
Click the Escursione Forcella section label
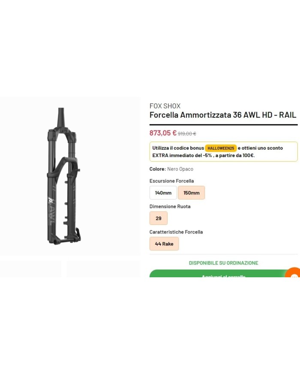tap(171, 181)
